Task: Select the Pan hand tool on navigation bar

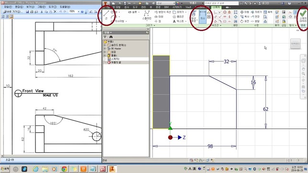Action: tap(303, 69)
